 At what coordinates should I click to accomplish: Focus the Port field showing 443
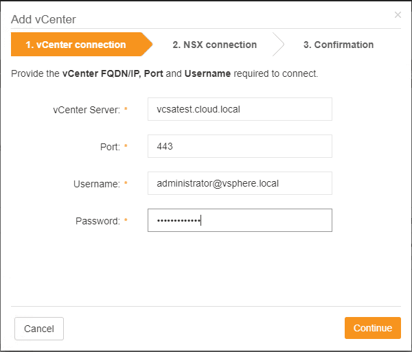point(240,146)
